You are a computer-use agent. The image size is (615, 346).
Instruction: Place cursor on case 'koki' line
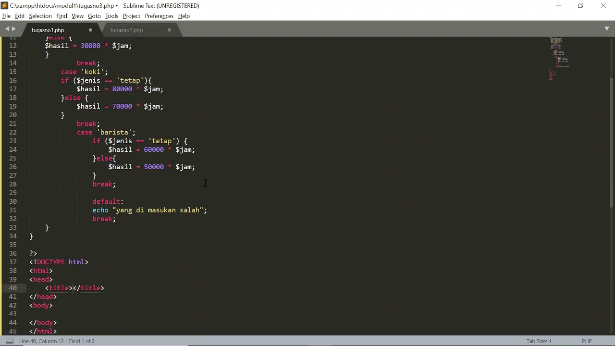[x=85, y=72]
